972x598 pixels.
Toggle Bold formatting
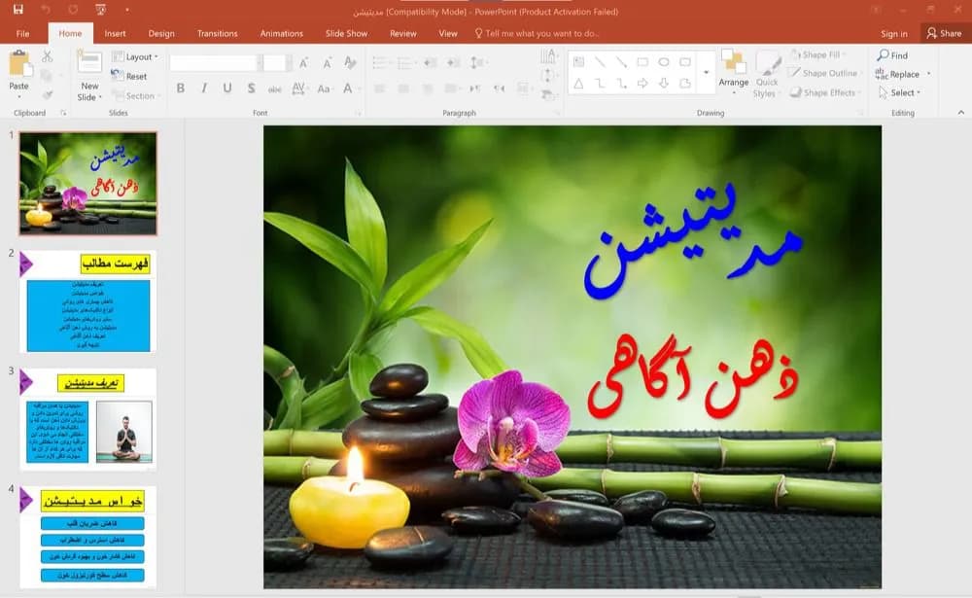pyautogui.click(x=181, y=88)
